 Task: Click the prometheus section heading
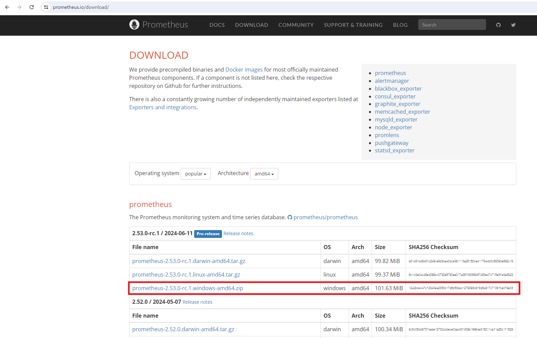coord(150,204)
